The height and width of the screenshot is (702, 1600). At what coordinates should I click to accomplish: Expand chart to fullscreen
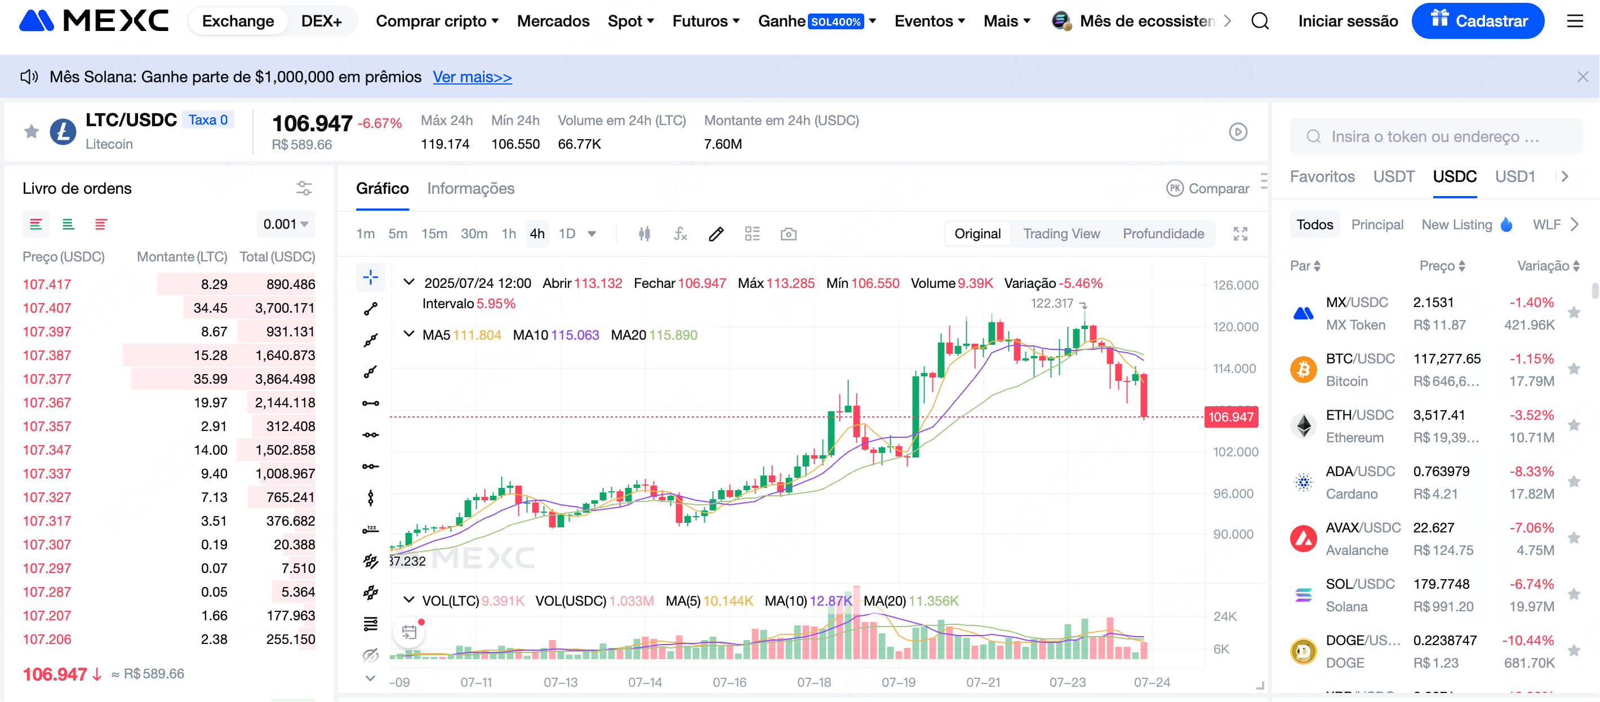[1240, 234]
